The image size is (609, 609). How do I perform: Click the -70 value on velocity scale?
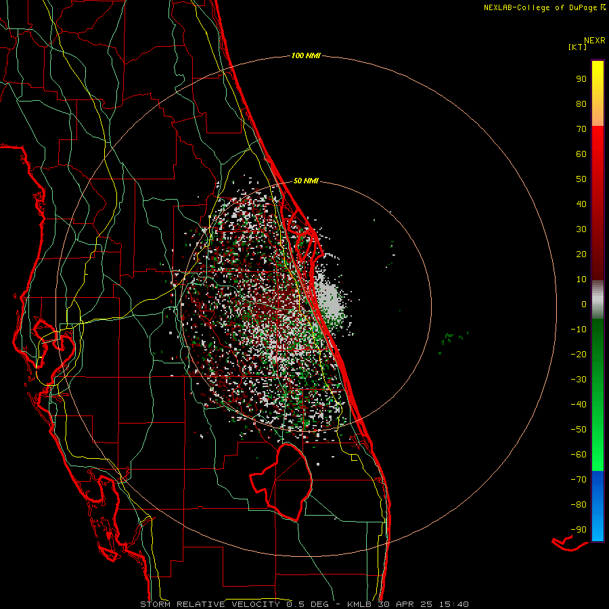point(579,480)
